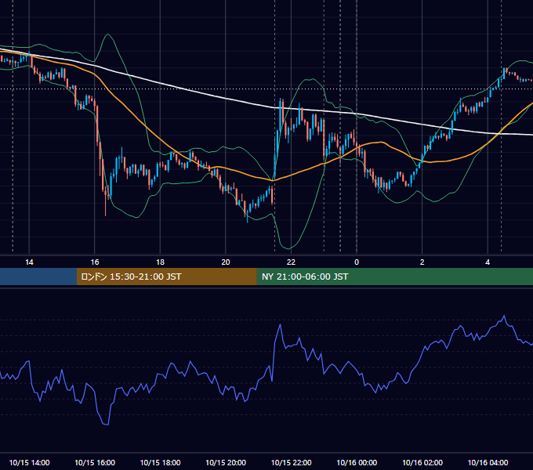Screen dimensions: 533x470
Task: Click the 4 hour label on price chart axis
Action: coord(488,262)
